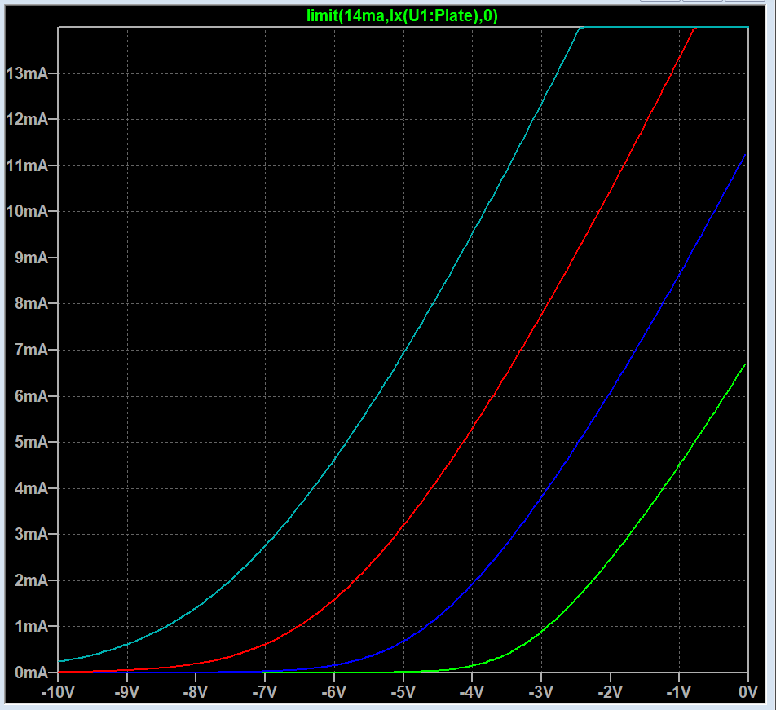Click the 5mA y-axis label
776x710 pixels.
point(31,442)
